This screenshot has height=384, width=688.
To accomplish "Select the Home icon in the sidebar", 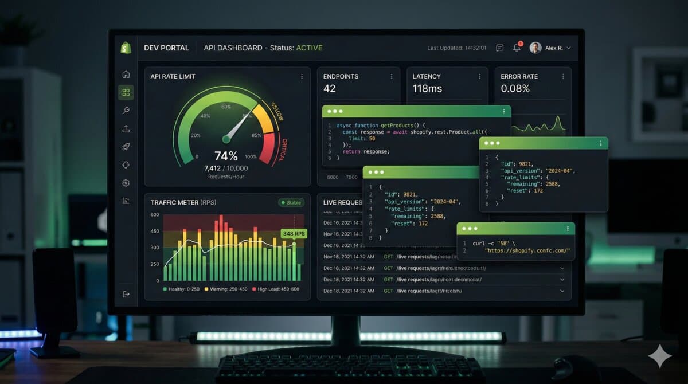I will (x=127, y=74).
